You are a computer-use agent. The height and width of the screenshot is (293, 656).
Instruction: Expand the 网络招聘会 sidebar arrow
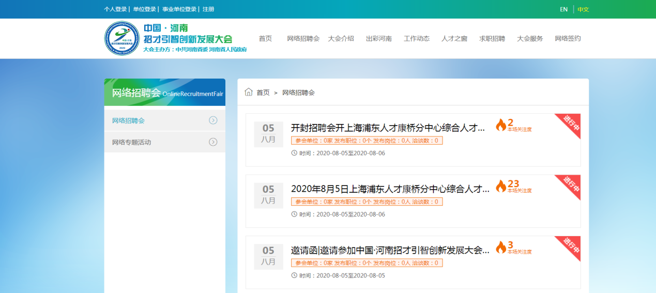(213, 120)
